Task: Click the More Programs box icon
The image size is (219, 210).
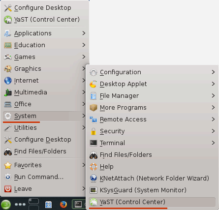Action: [x=94, y=108]
